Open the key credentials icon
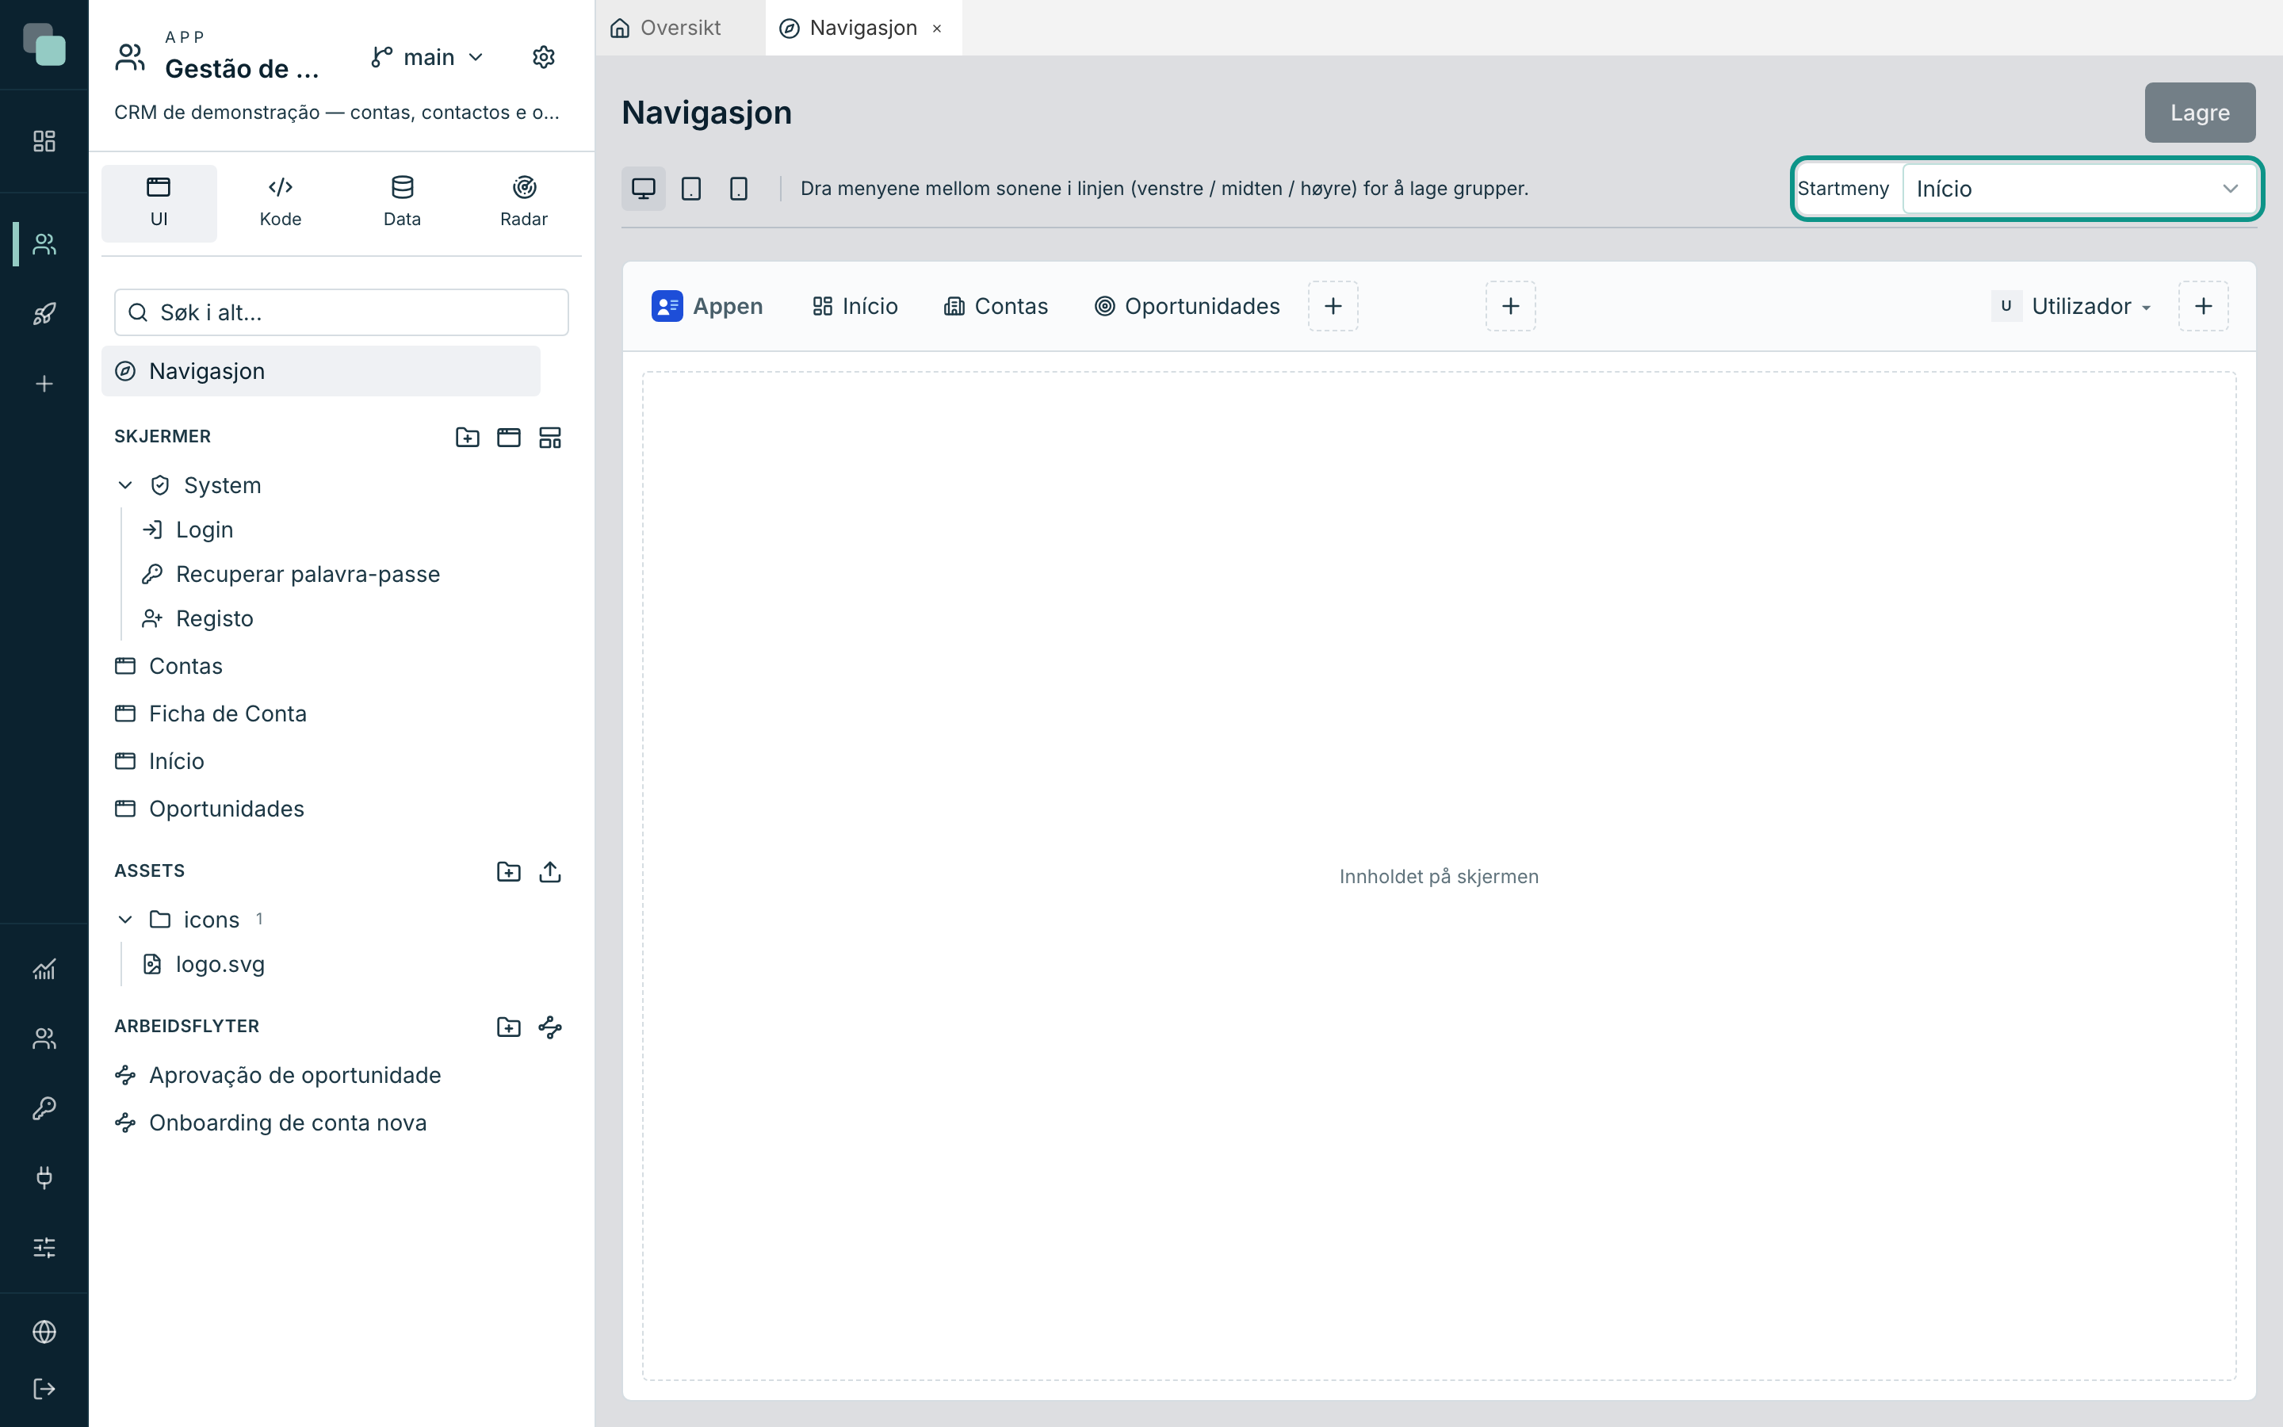The width and height of the screenshot is (2283, 1427). click(x=44, y=1108)
